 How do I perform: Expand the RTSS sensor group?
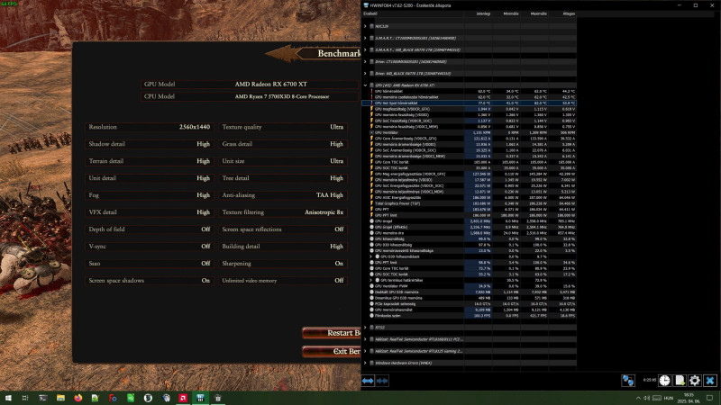366,328
